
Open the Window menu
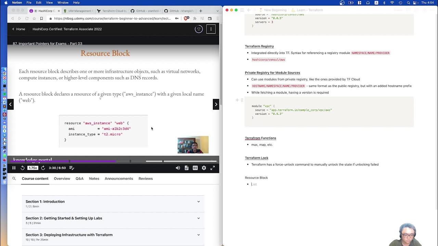pos(63,3)
